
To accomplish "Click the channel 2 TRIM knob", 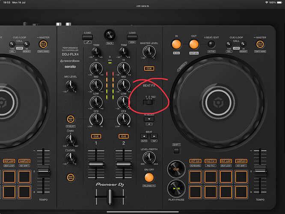I will [124, 52].
